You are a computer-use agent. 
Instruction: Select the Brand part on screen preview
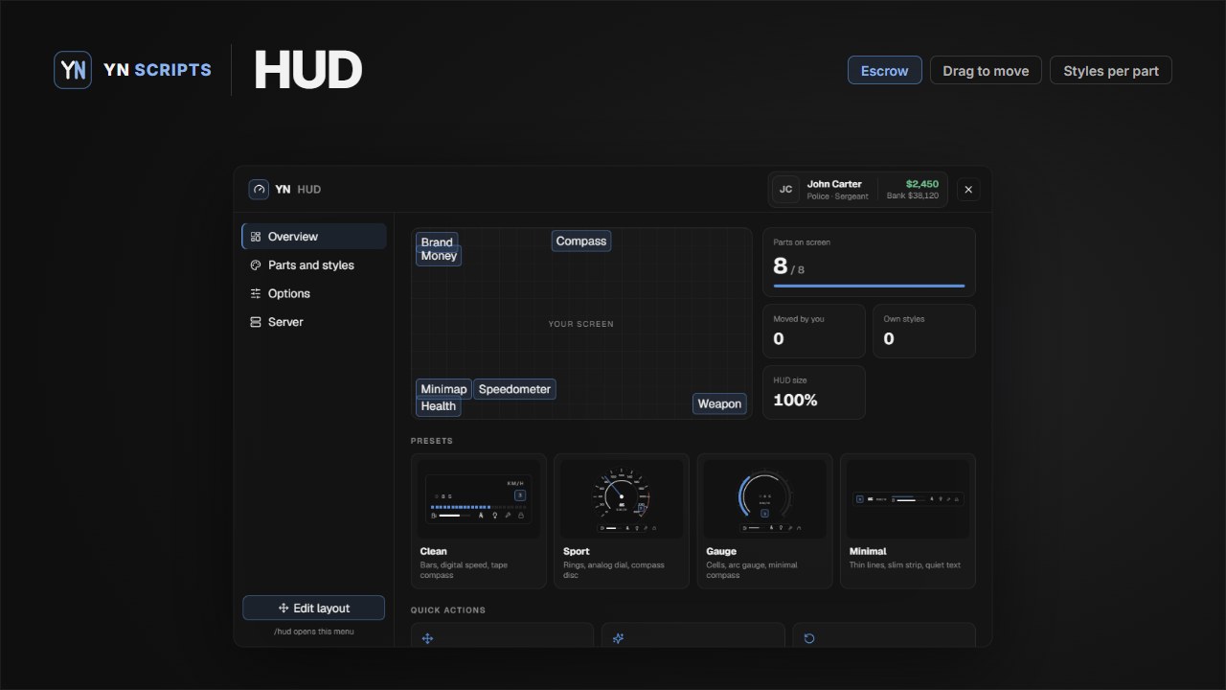point(437,241)
